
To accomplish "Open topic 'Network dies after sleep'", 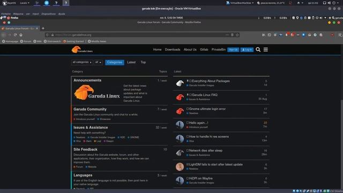I will coord(206,151).
